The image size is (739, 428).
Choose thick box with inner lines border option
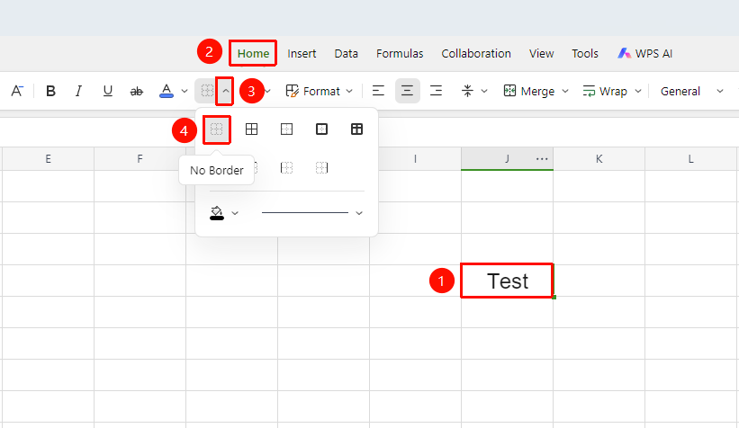click(x=356, y=129)
